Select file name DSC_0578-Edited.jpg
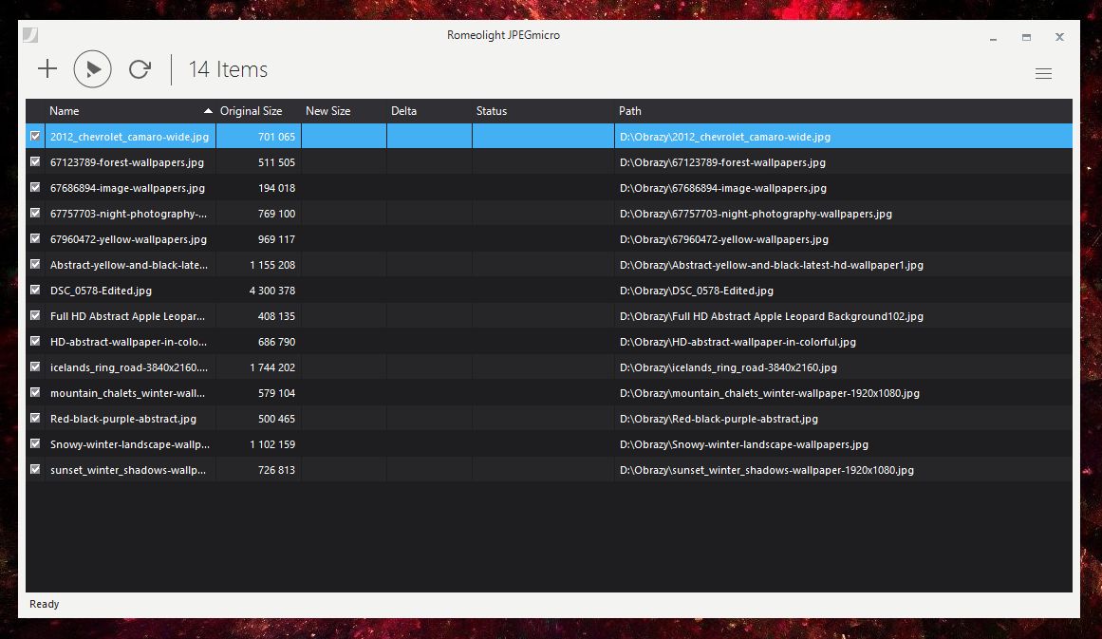The height and width of the screenshot is (639, 1102). (101, 291)
